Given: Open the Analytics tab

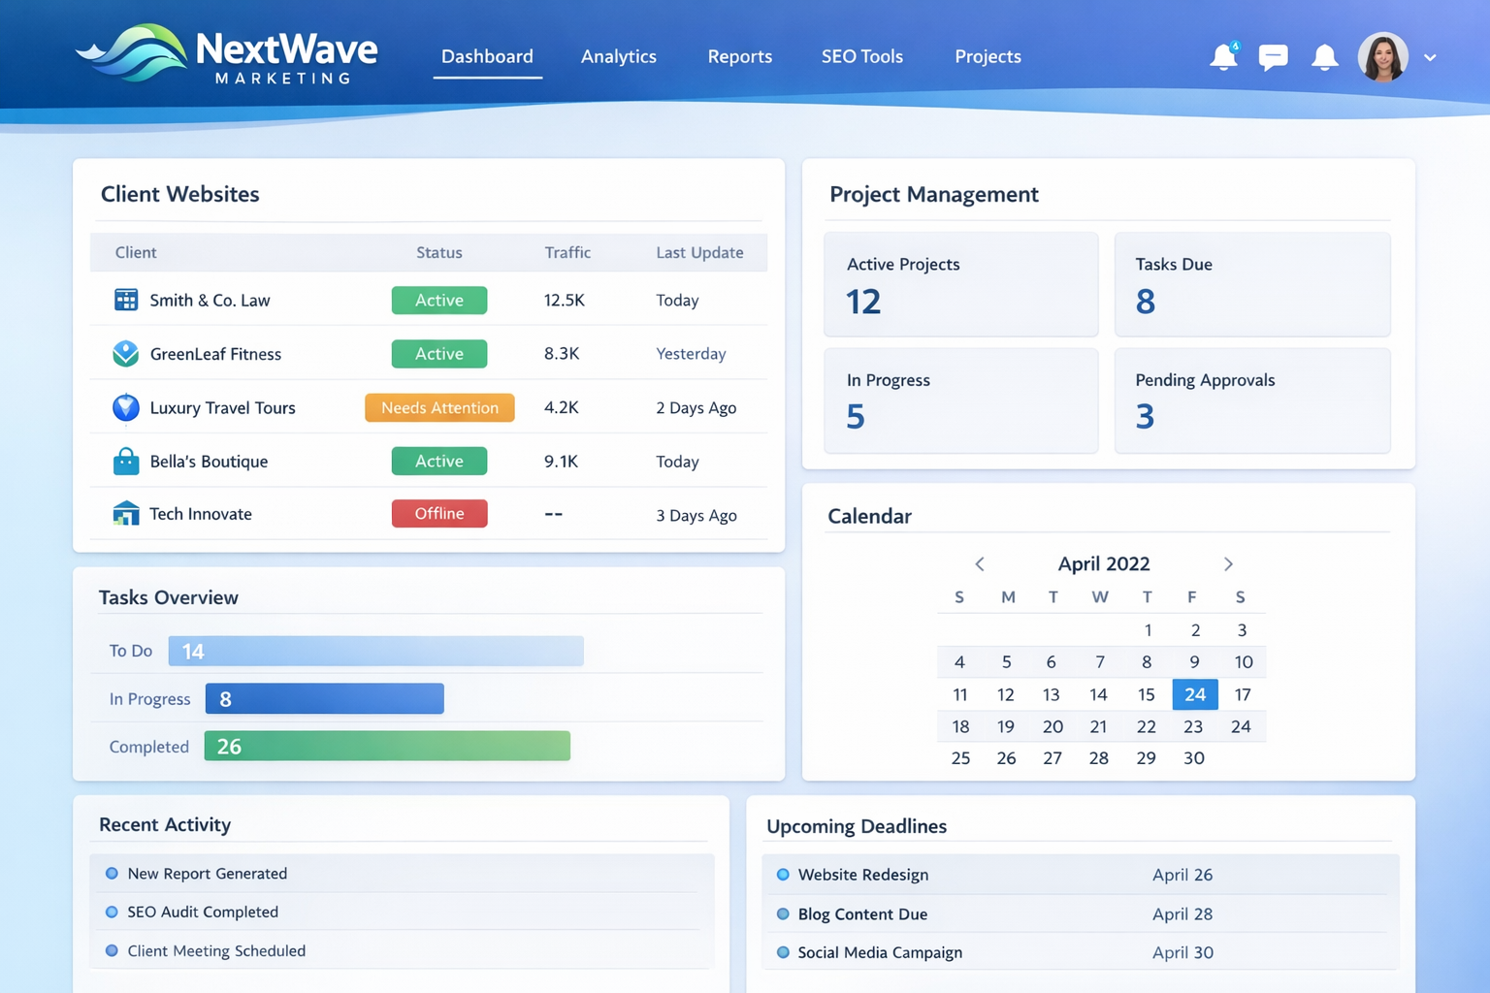Looking at the screenshot, I should pos(619,56).
